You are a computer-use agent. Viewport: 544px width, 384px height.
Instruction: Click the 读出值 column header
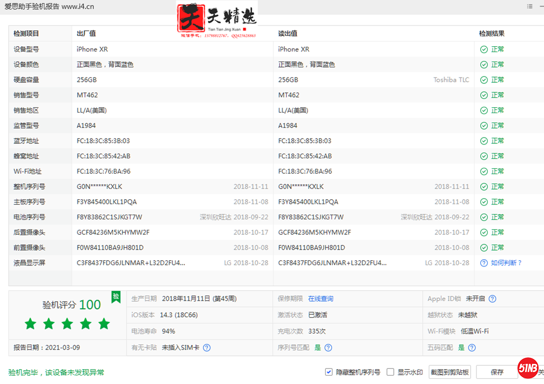(287, 33)
